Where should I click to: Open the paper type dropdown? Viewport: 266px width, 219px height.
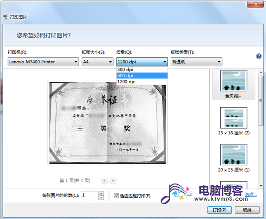coord(196,62)
